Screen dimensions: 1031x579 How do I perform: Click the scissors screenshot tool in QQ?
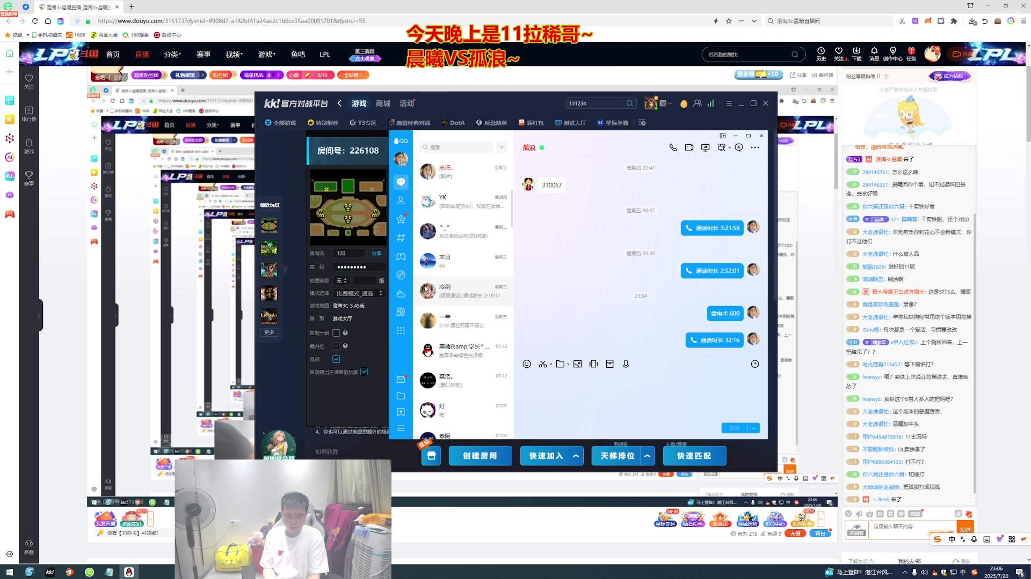pos(543,364)
